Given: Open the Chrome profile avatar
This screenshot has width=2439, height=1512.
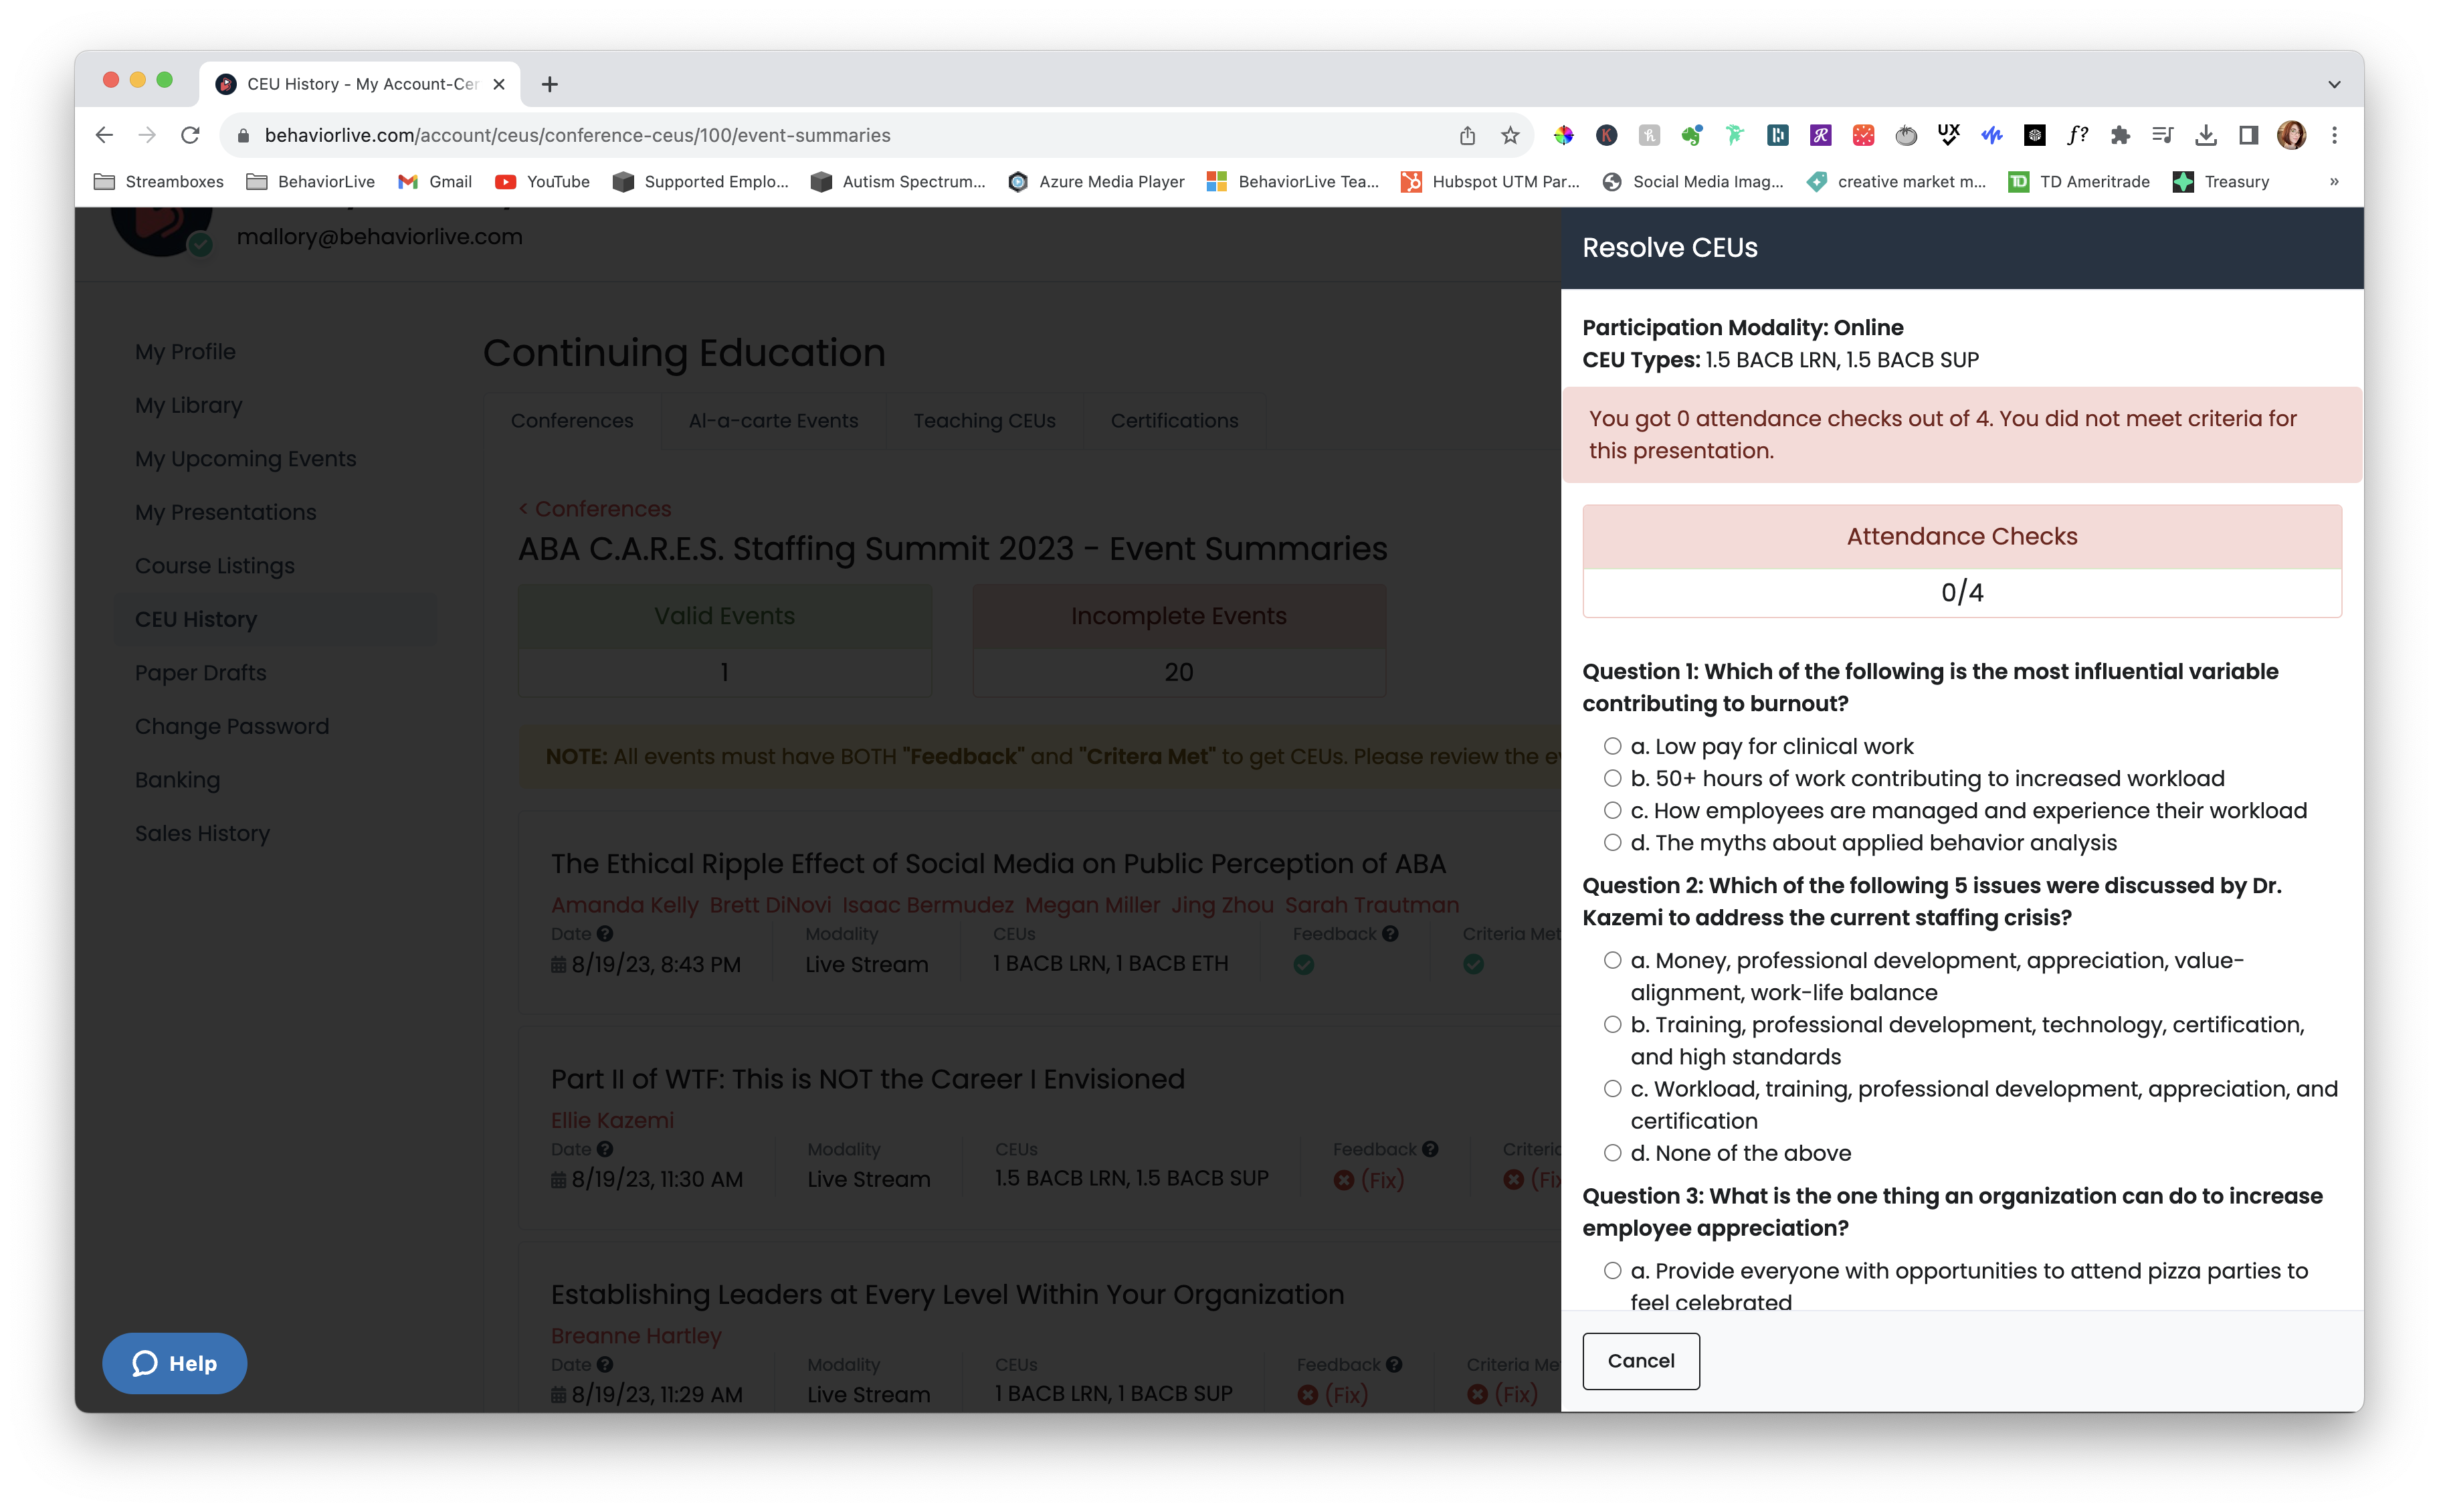Looking at the screenshot, I should (2291, 135).
